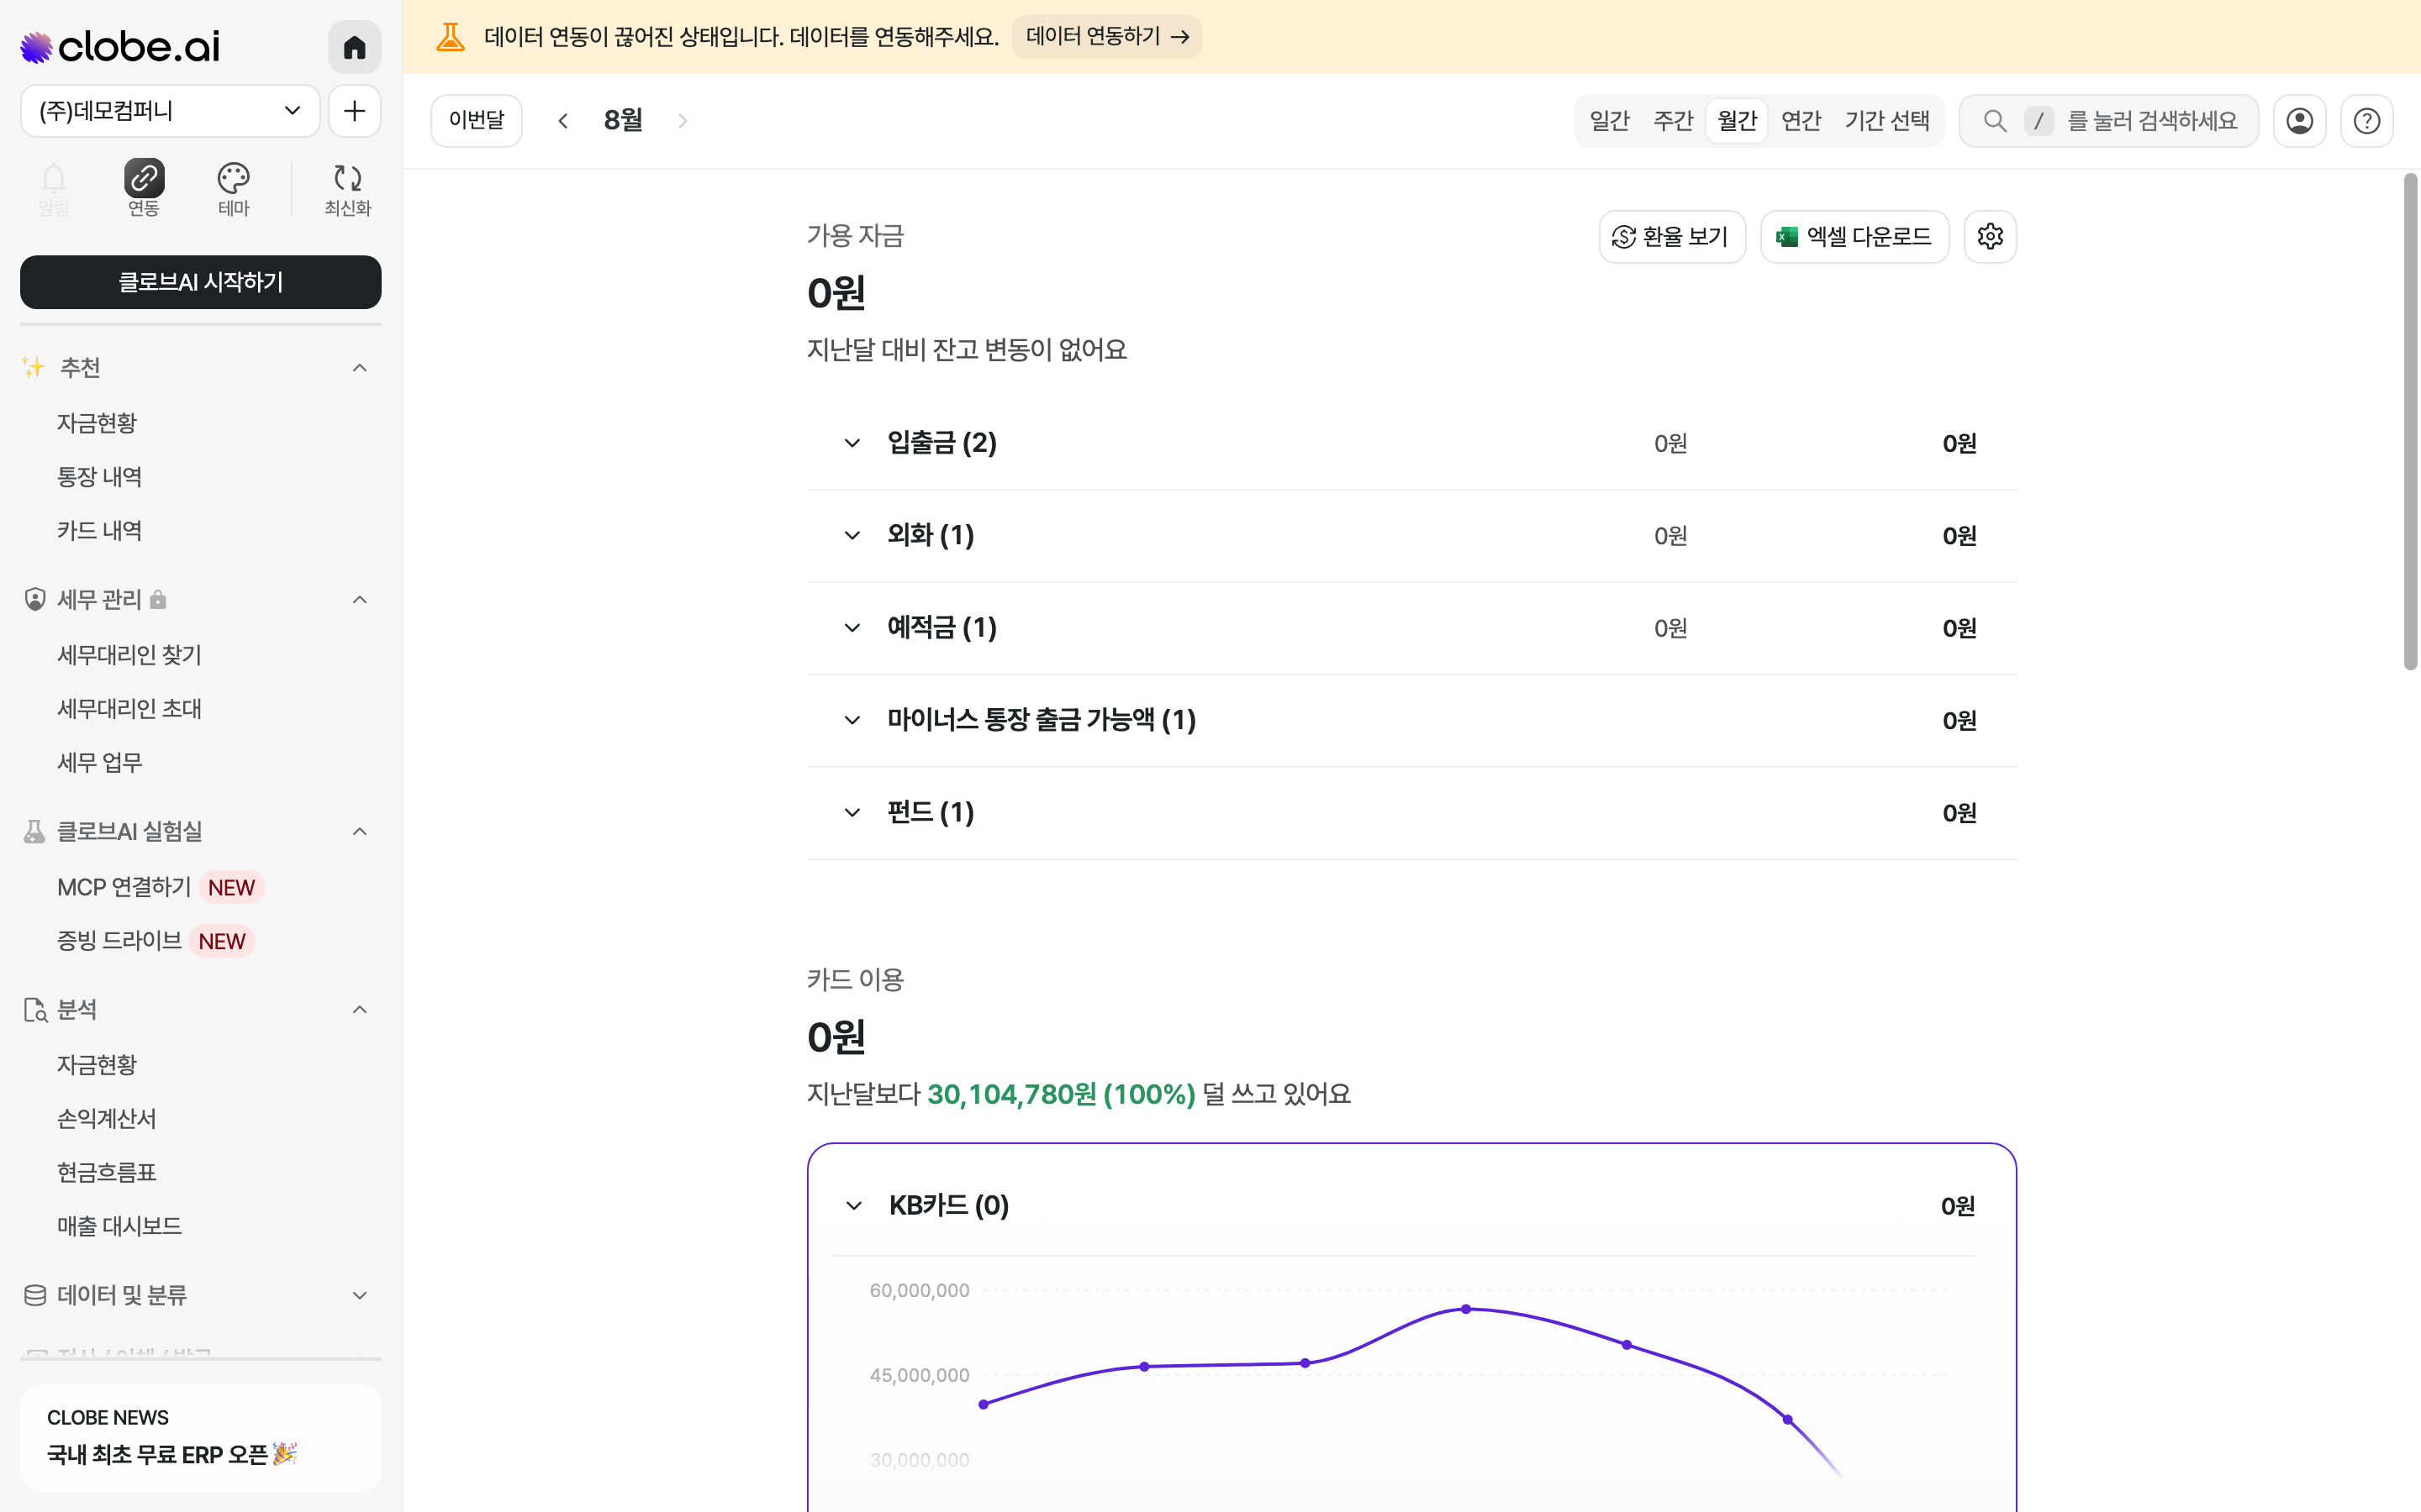Expand the 입출금 (2) row
Screen dimensions: 2421x1512
pyautogui.click(x=1411, y=443)
